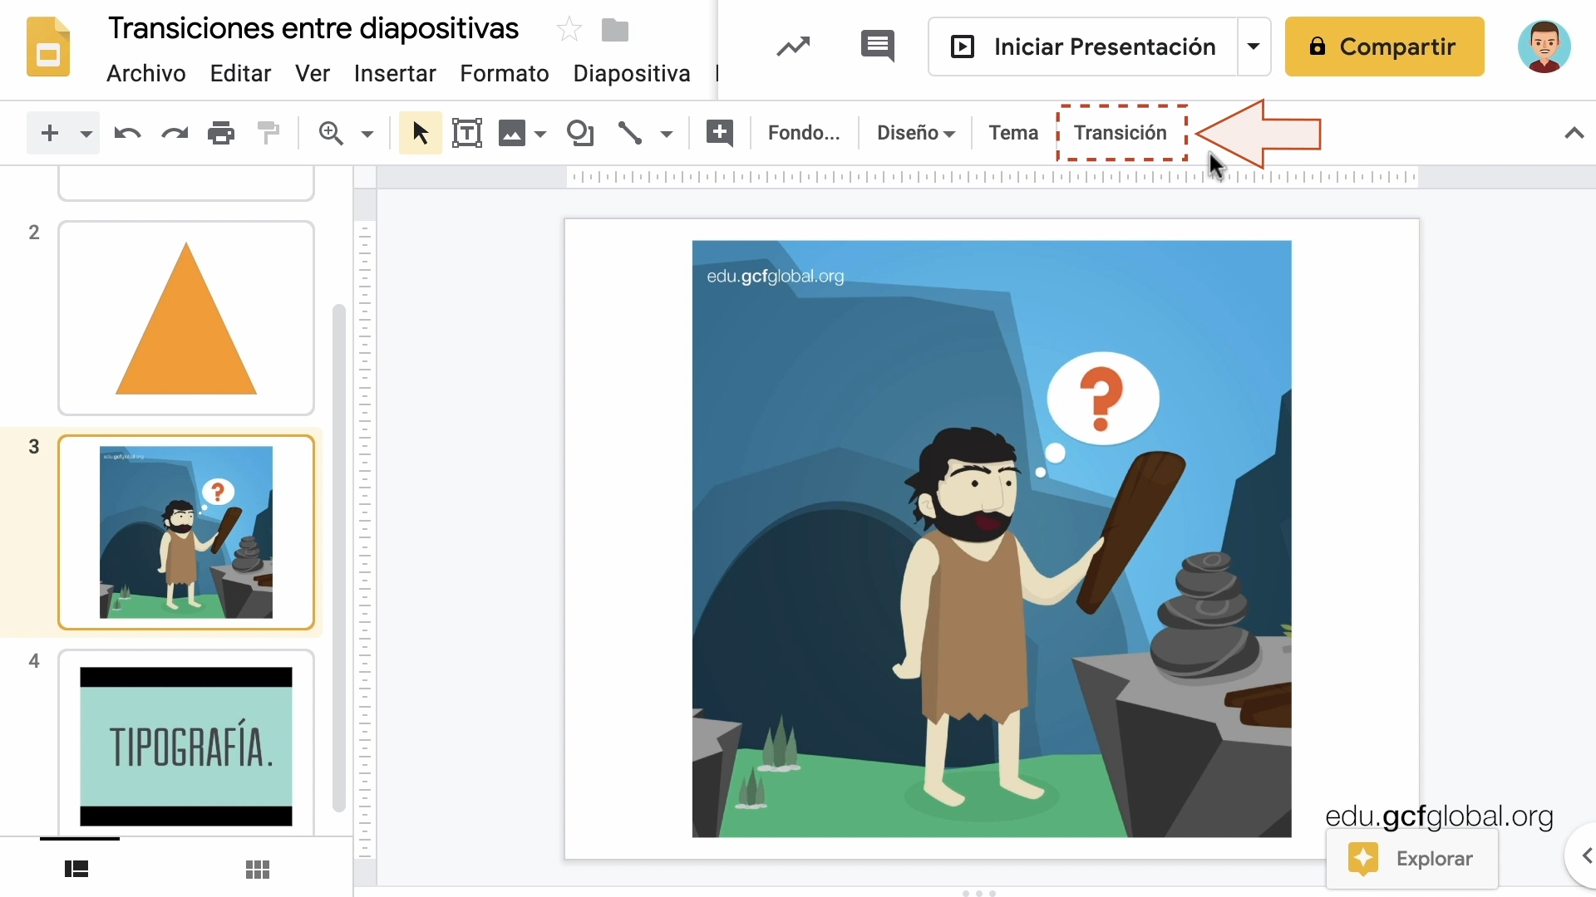
Task: Select the line tool
Action: pyautogui.click(x=630, y=133)
